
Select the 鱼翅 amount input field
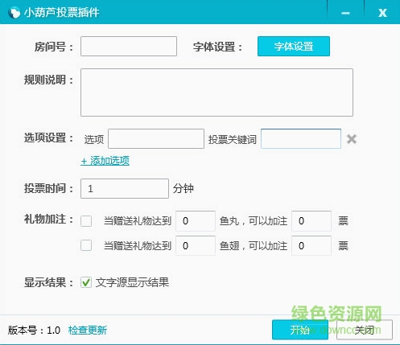[x=196, y=245]
